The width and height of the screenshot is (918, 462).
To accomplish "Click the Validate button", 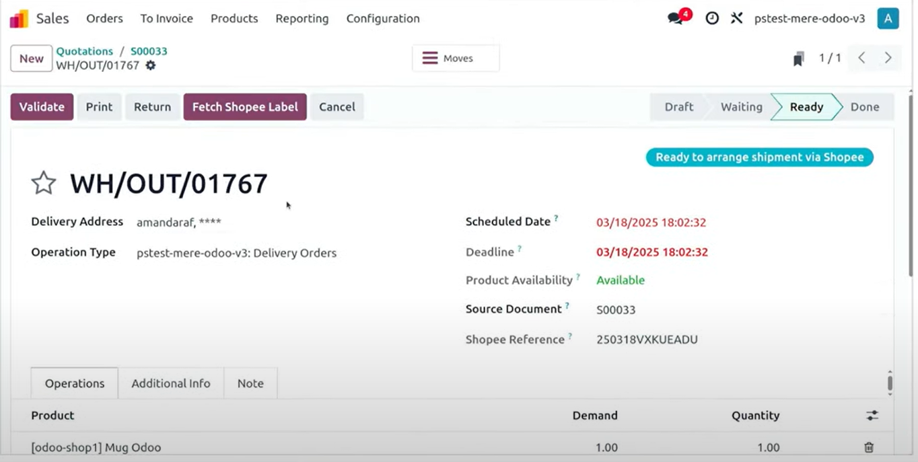I will [x=42, y=107].
